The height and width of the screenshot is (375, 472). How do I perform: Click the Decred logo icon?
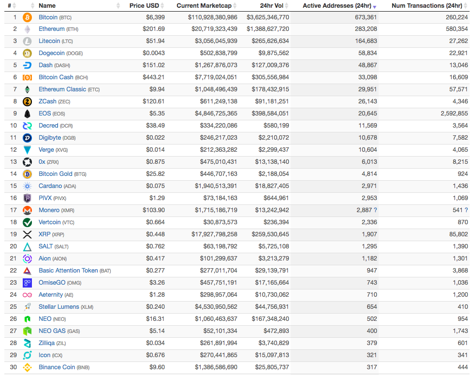click(x=28, y=126)
